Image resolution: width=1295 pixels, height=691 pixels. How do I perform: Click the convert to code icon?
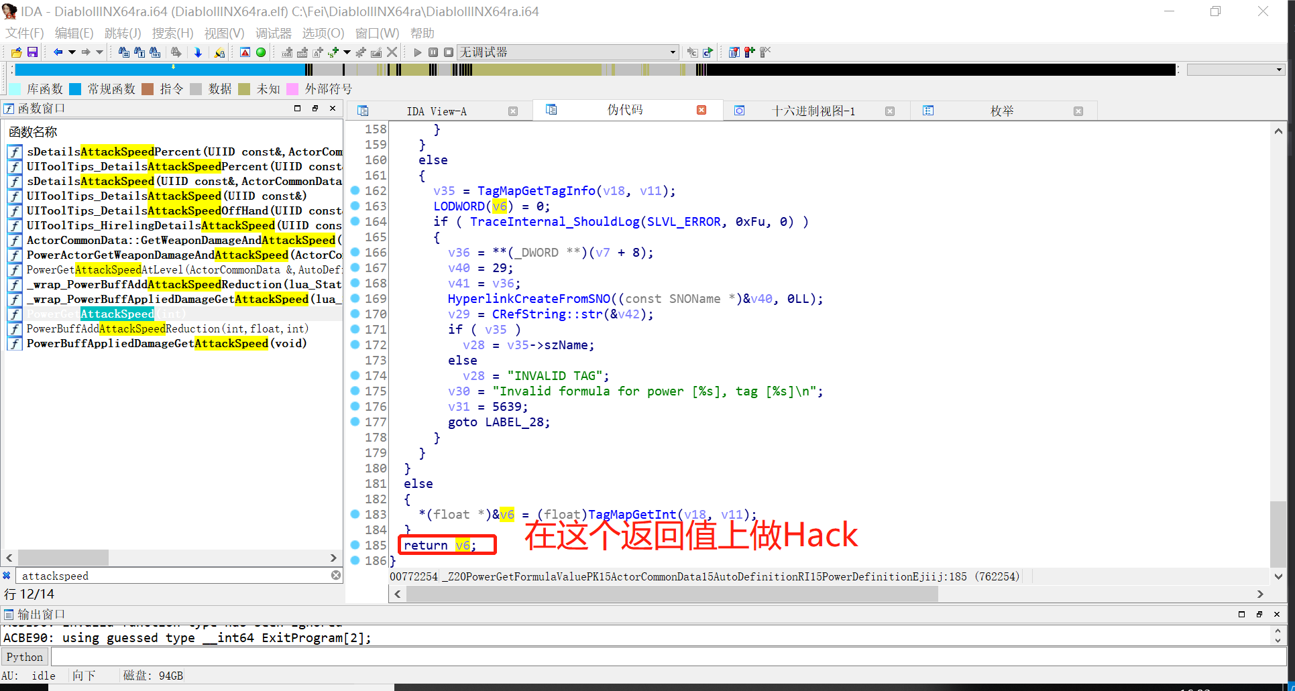point(287,52)
